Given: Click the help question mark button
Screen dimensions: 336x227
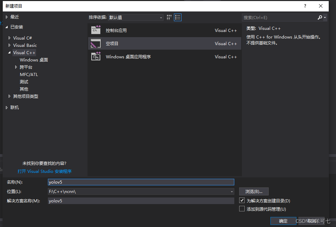Looking at the screenshot, I should pyautogui.click(x=305, y=6).
